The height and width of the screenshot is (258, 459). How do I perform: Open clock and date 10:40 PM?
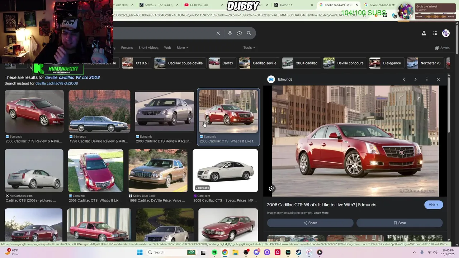click(449, 252)
